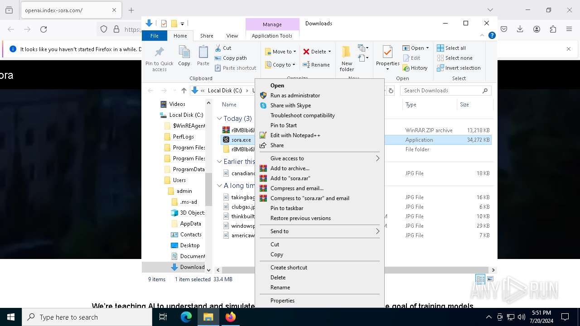Screen dimensions: 580x326
Task: Switch to the Details view button
Action: [480, 279]
